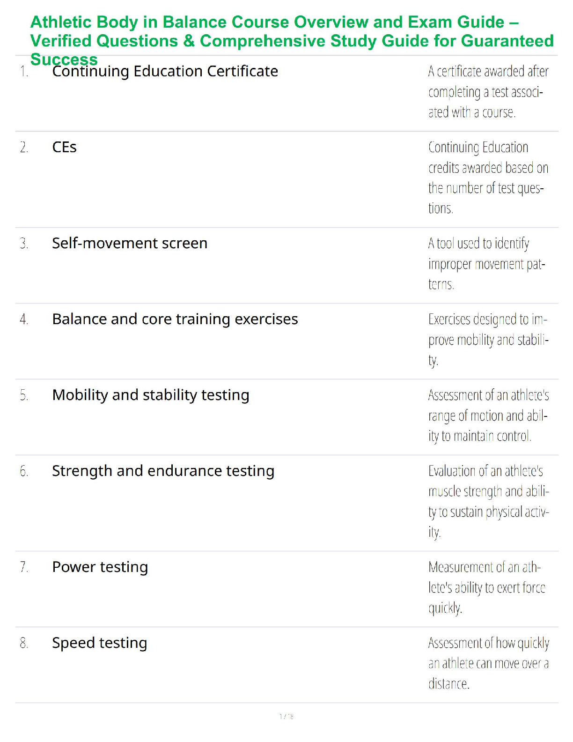Screen dimensions: 573x742
Task: Select definition "Assessment of how quickly"
Action: pos(487,663)
